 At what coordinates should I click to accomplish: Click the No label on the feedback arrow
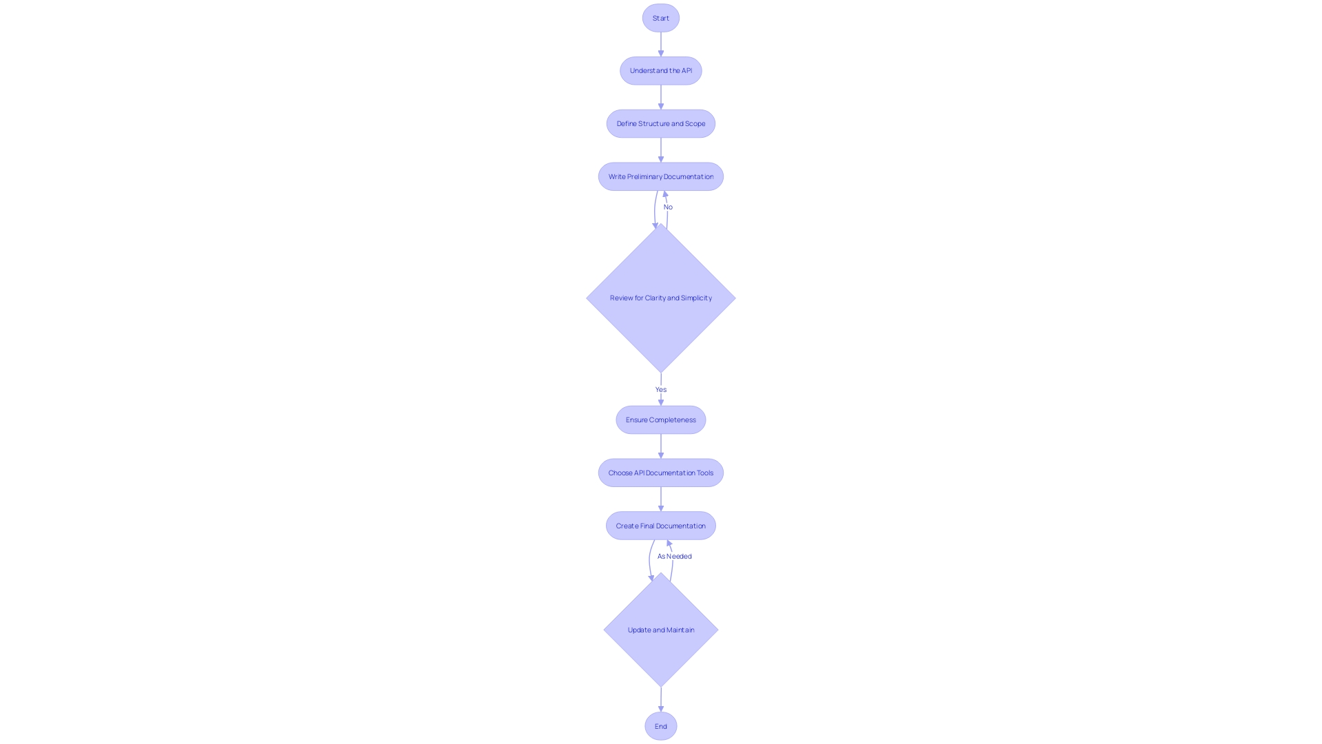[669, 206]
